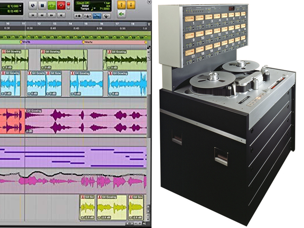Screen dimensions: 304x228
Task: Click the pink waveform clip with automation line
Action: click(x=73, y=181)
